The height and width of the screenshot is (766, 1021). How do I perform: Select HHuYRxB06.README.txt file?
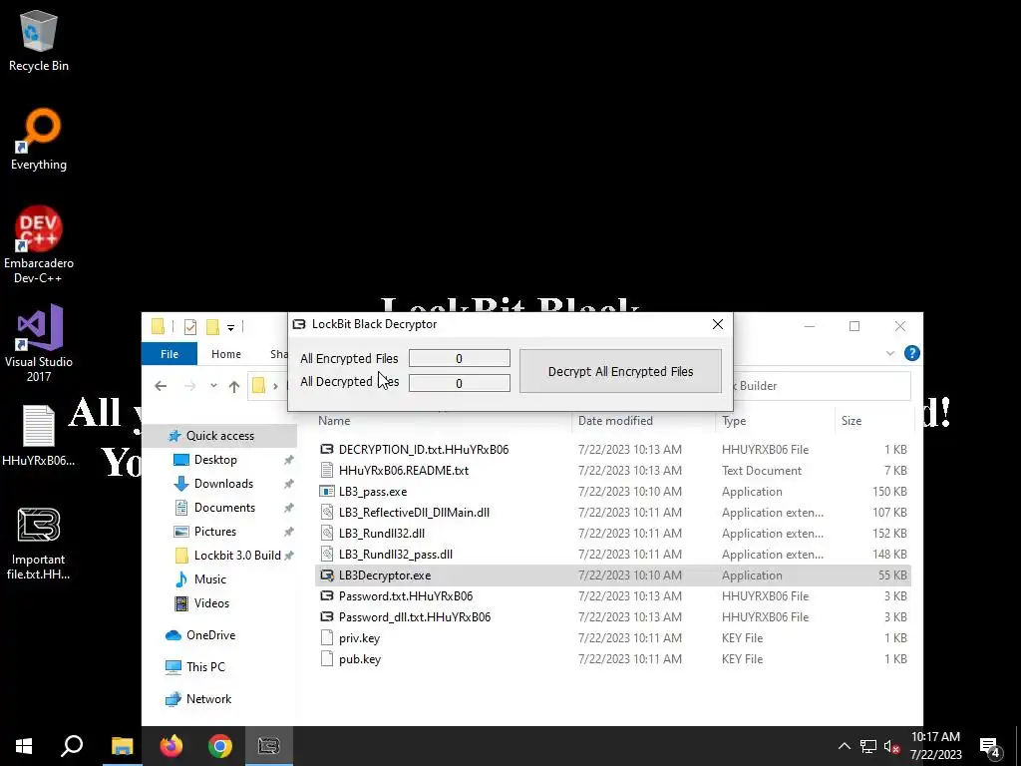coord(403,471)
